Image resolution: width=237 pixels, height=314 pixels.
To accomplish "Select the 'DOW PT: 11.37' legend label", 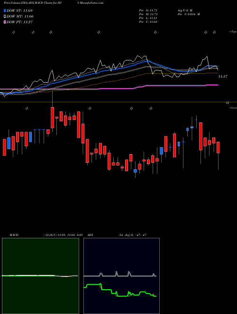I will pos(19,22).
